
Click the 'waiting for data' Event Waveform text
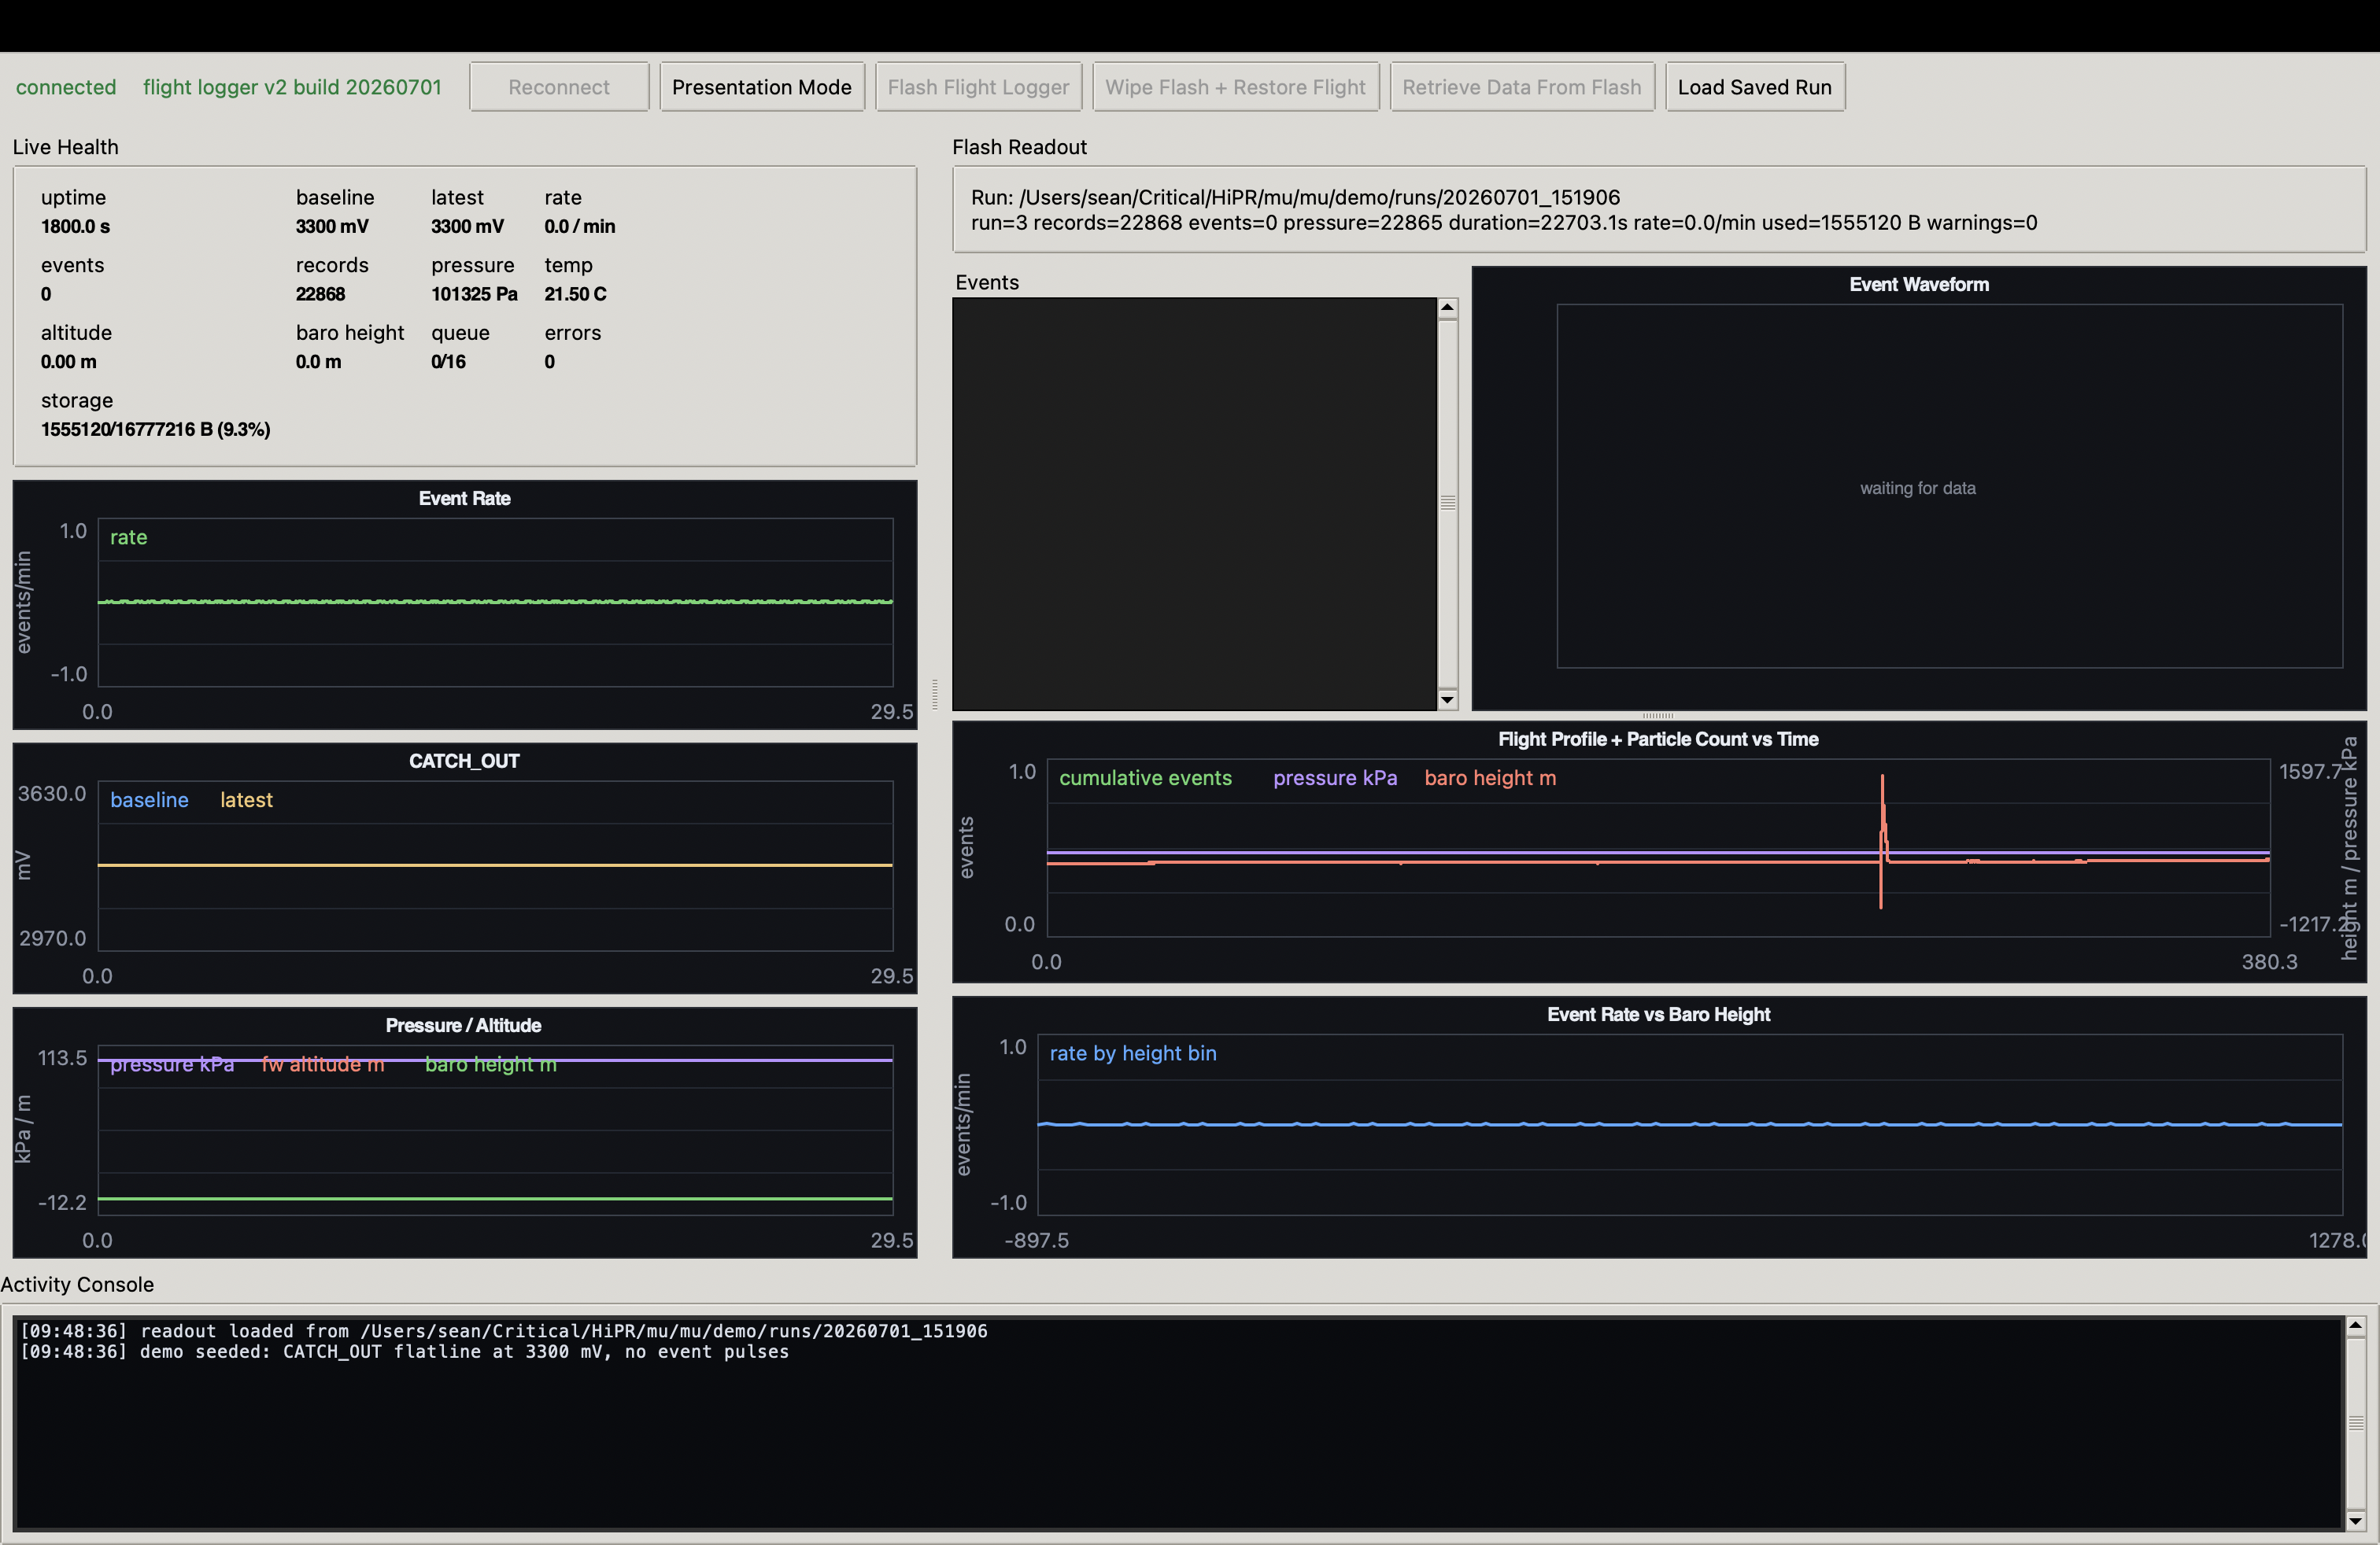(x=1917, y=489)
